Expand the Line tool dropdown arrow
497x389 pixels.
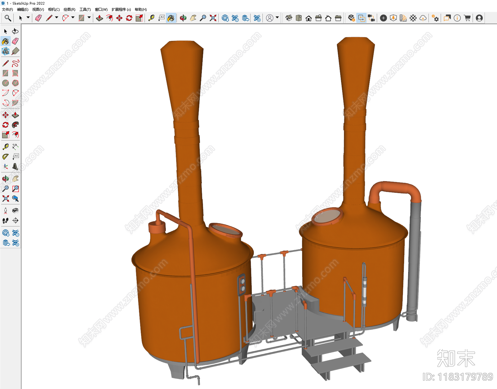coord(57,18)
